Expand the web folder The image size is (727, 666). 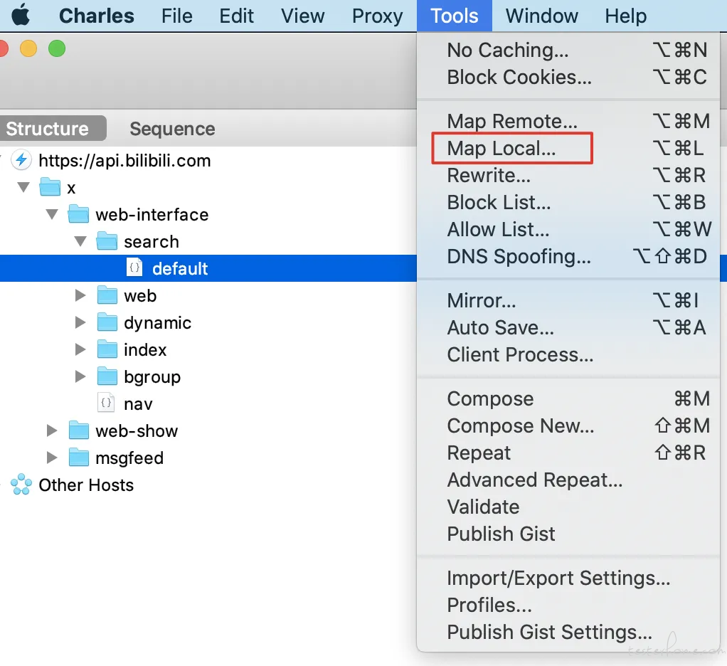tap(80, 295)
